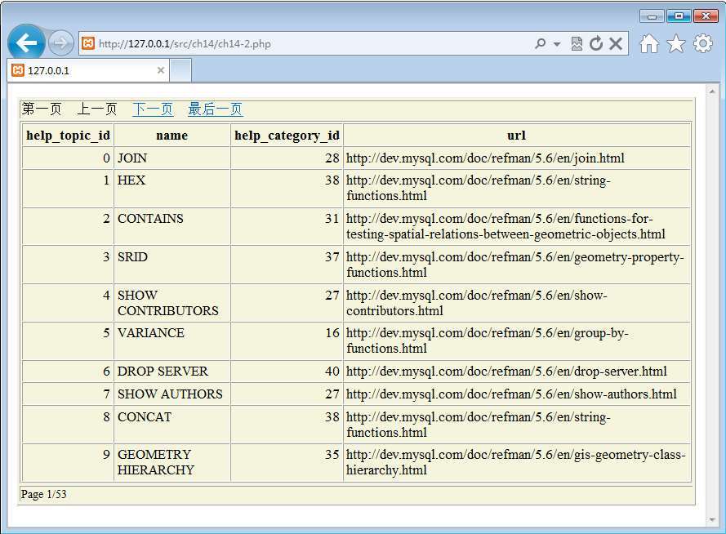The image size is (726, 534).
Task: Click the show-contributors.html URL cell
Action: coord(517,303)
